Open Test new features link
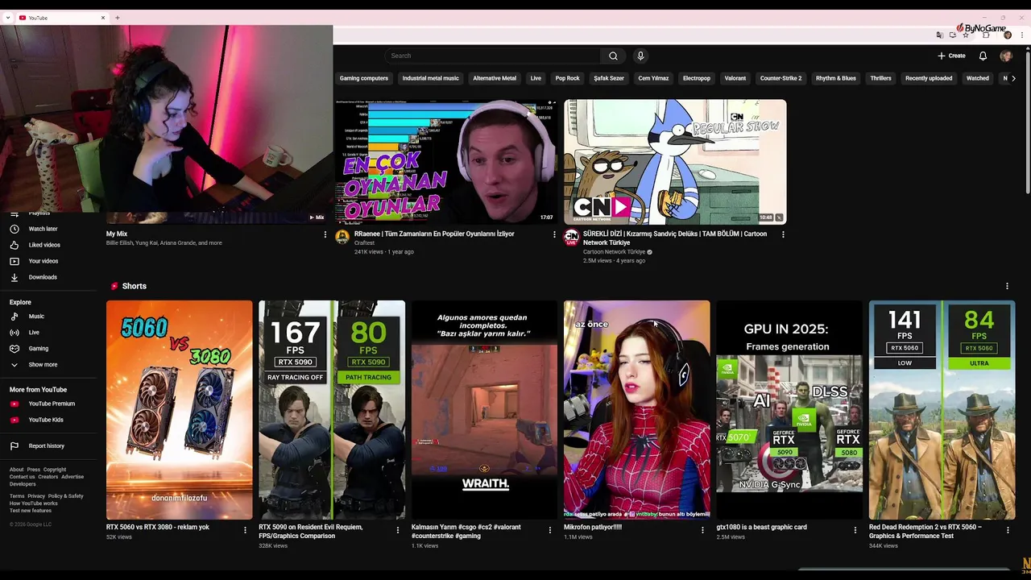 click(x=31, y=511)
